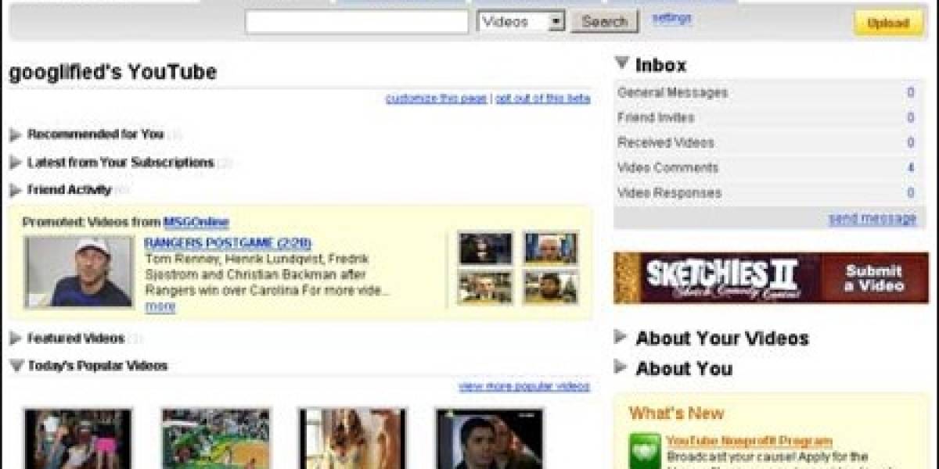Click Submit a Video on Sketchies banner
The height and width of the screenshot is (469, 939).
[872, 278]
